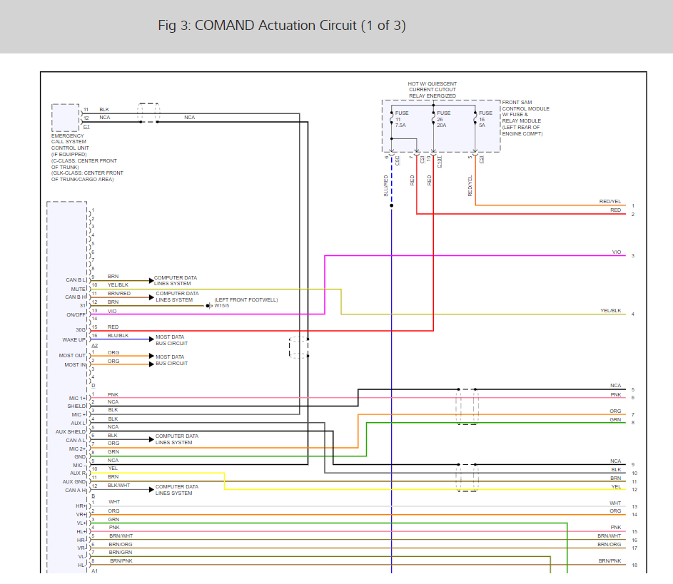Click the BRN/PNK label at output 18

(x=610, y=561)
